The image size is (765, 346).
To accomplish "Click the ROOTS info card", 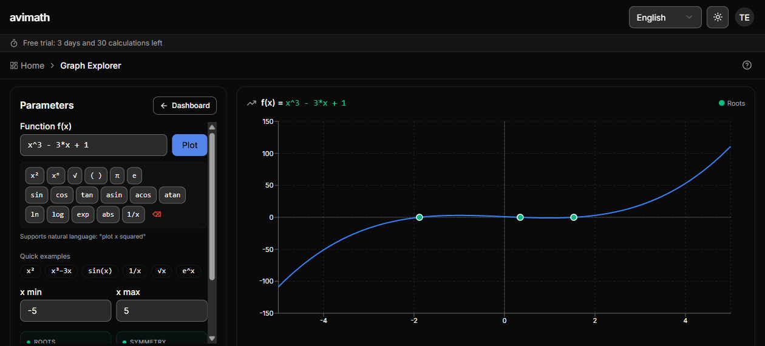I will click(x=66, y=339).
